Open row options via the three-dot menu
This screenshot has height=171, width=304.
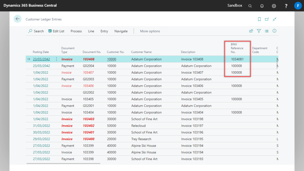pos(56,59)
